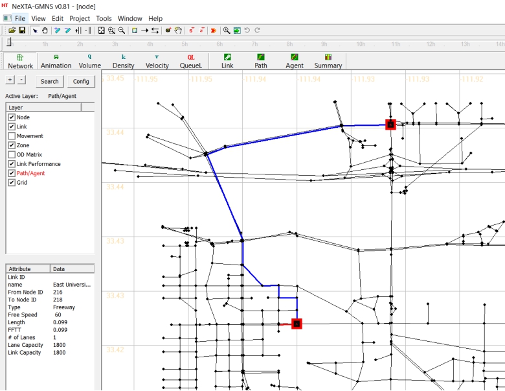505x391 pixels.
Task: Enable the OD Matrix layer checkbox
Action: tap(12, 155)
